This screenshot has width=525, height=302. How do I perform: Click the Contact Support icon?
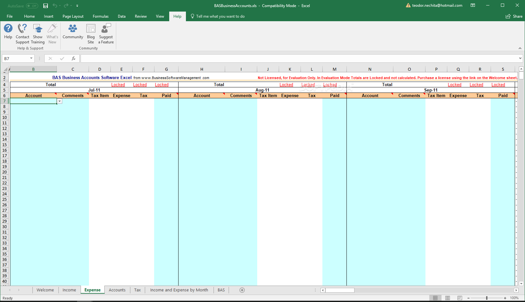tap(22, 34)
